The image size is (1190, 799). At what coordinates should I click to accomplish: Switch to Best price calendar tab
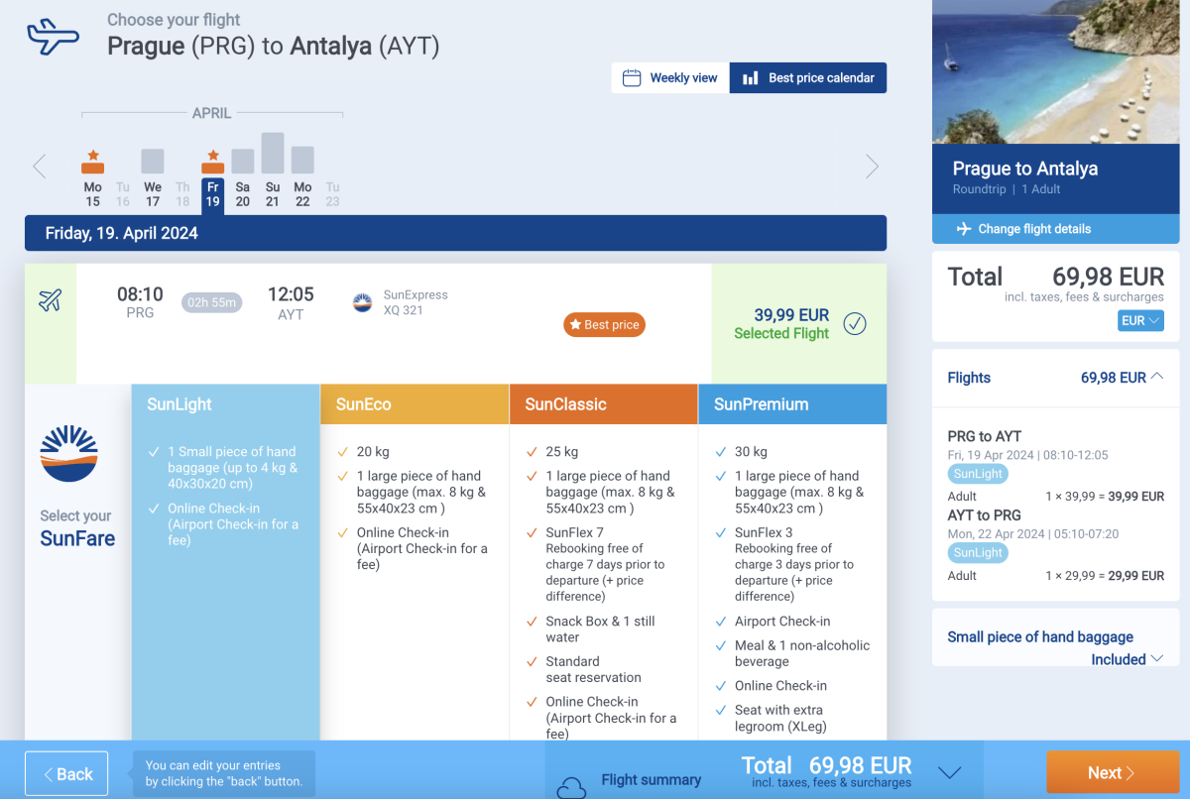(x=808, y=78)
